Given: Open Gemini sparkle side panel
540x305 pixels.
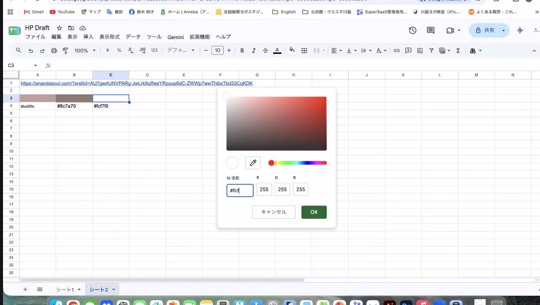Looking at the screenshot, I should coord(519,30).
